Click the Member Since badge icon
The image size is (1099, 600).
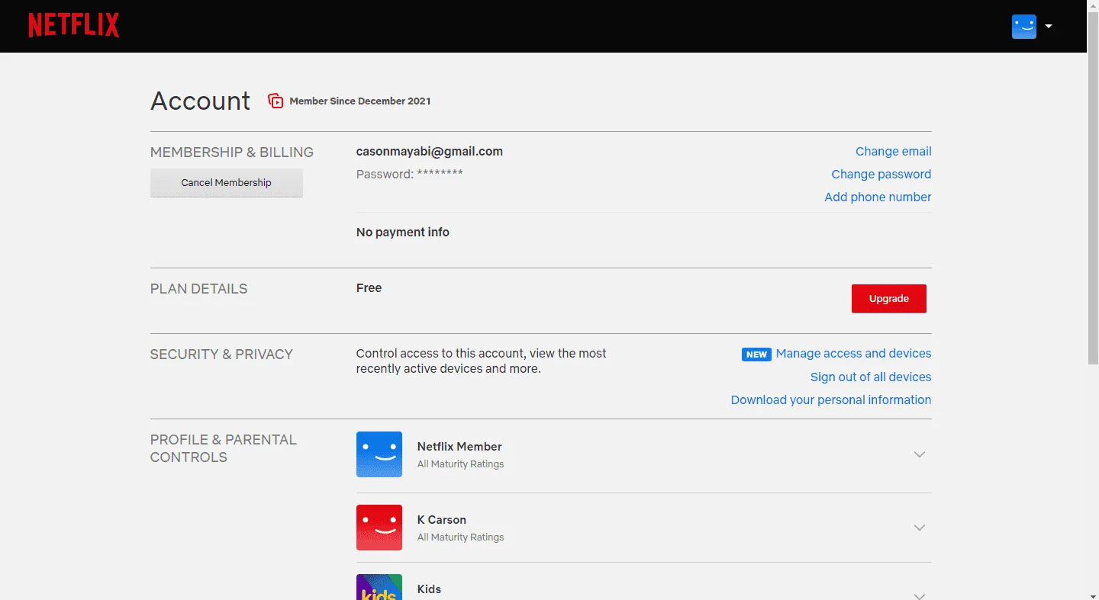tap(276, 101)
